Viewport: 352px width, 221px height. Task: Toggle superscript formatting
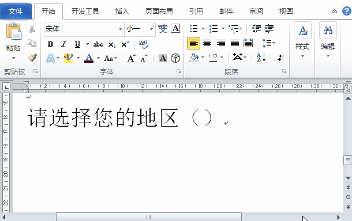click(x=125, y=44)
